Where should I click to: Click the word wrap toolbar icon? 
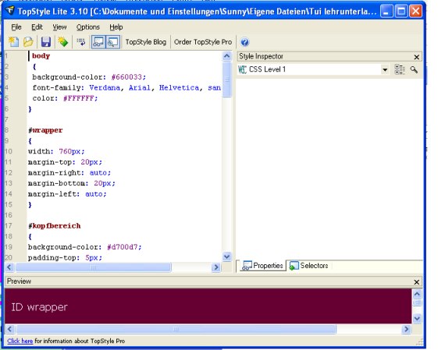pyautogui.click(x=81, y=42)
